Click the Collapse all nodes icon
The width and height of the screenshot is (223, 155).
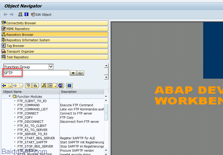tap(35, 86)
